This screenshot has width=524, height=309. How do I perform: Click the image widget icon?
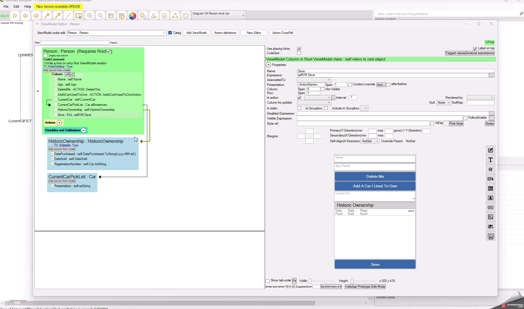pyautogui.click(x=491, y=198)
